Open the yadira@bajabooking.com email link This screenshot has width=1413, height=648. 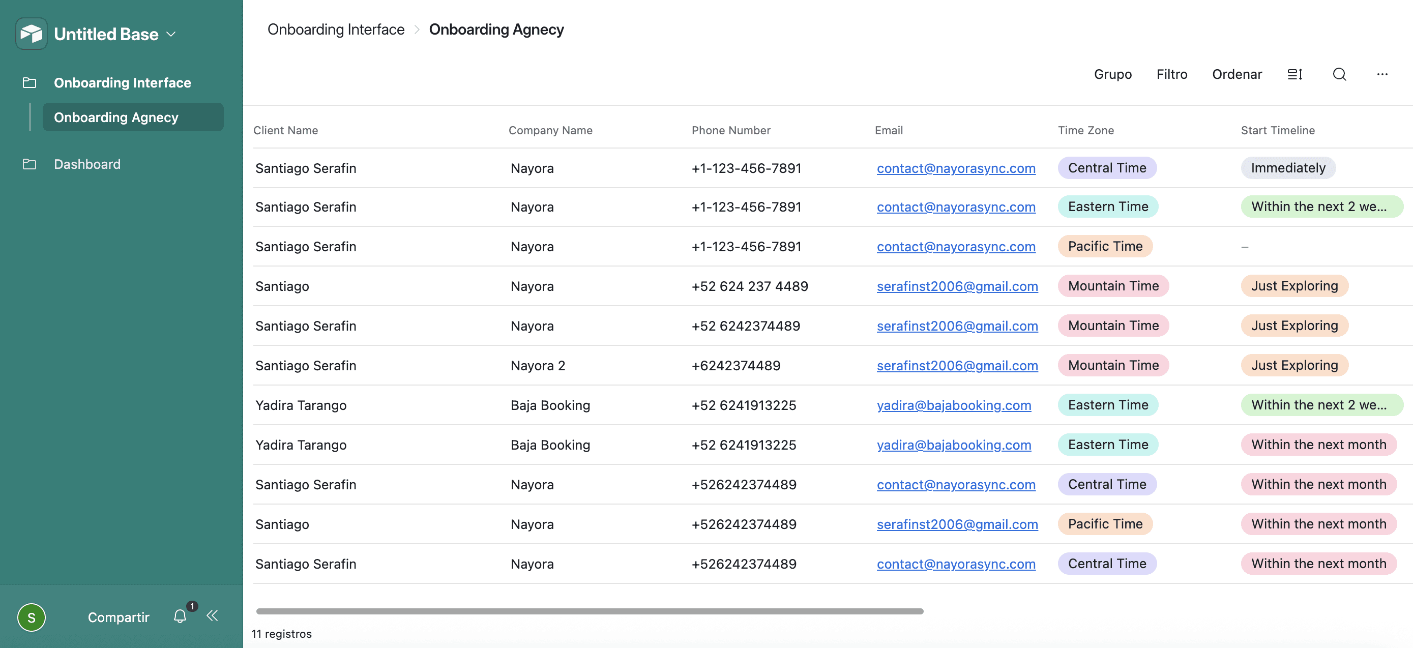954,405
